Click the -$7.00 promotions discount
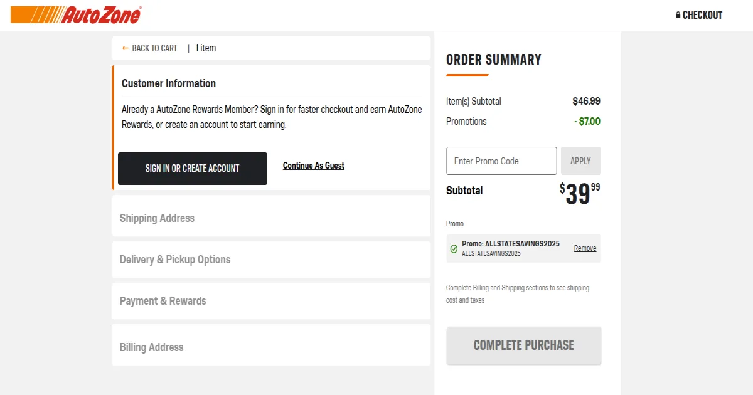 [x=587, y=122]
